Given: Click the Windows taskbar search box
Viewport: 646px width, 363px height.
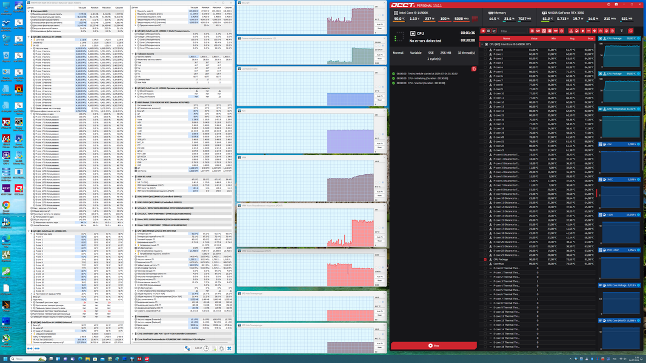Looking at the screenshot, I should [28, 359].
